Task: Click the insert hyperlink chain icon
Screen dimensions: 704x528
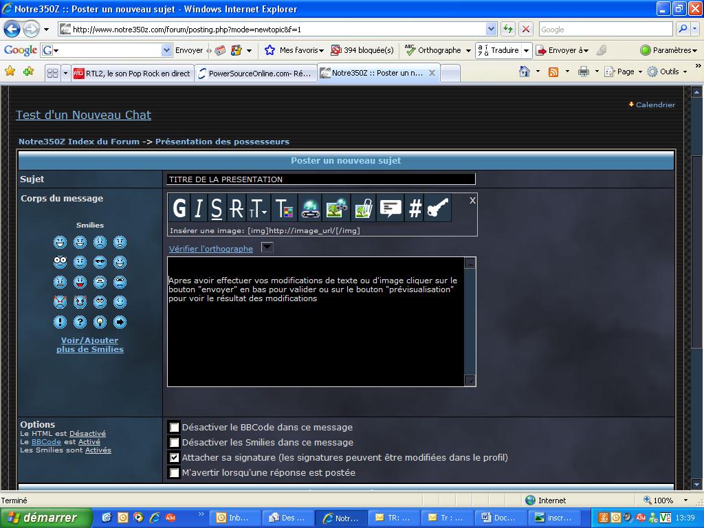Action: (311, 208)
